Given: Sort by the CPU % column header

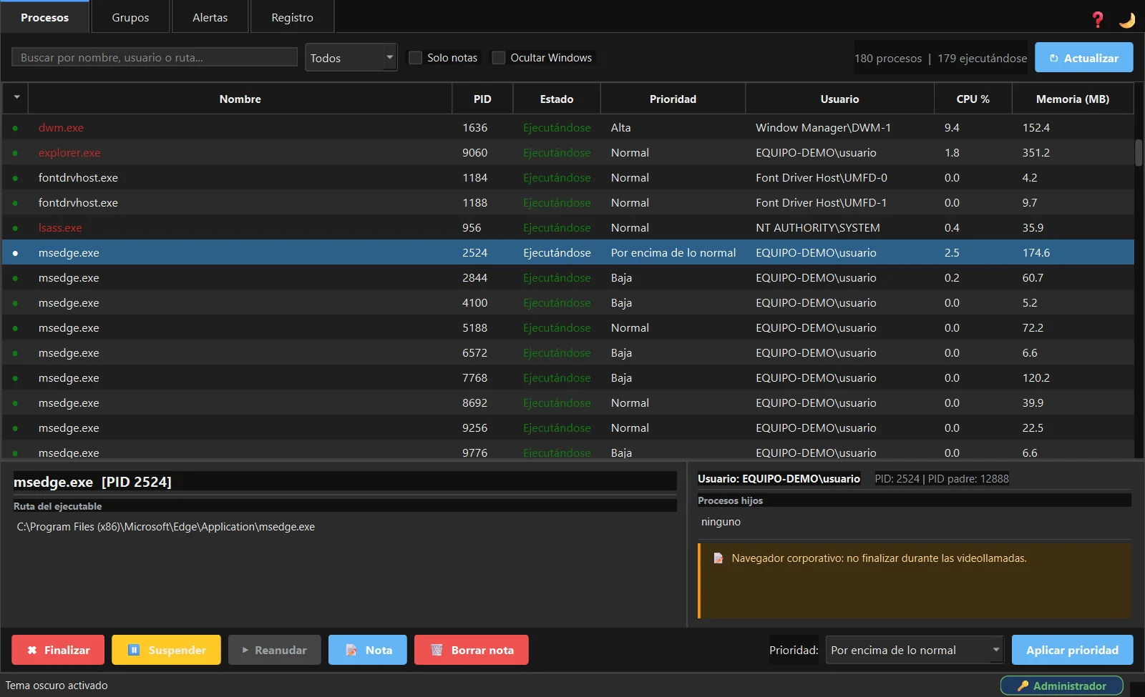Looking at the screenshot, I should (973, 99).
